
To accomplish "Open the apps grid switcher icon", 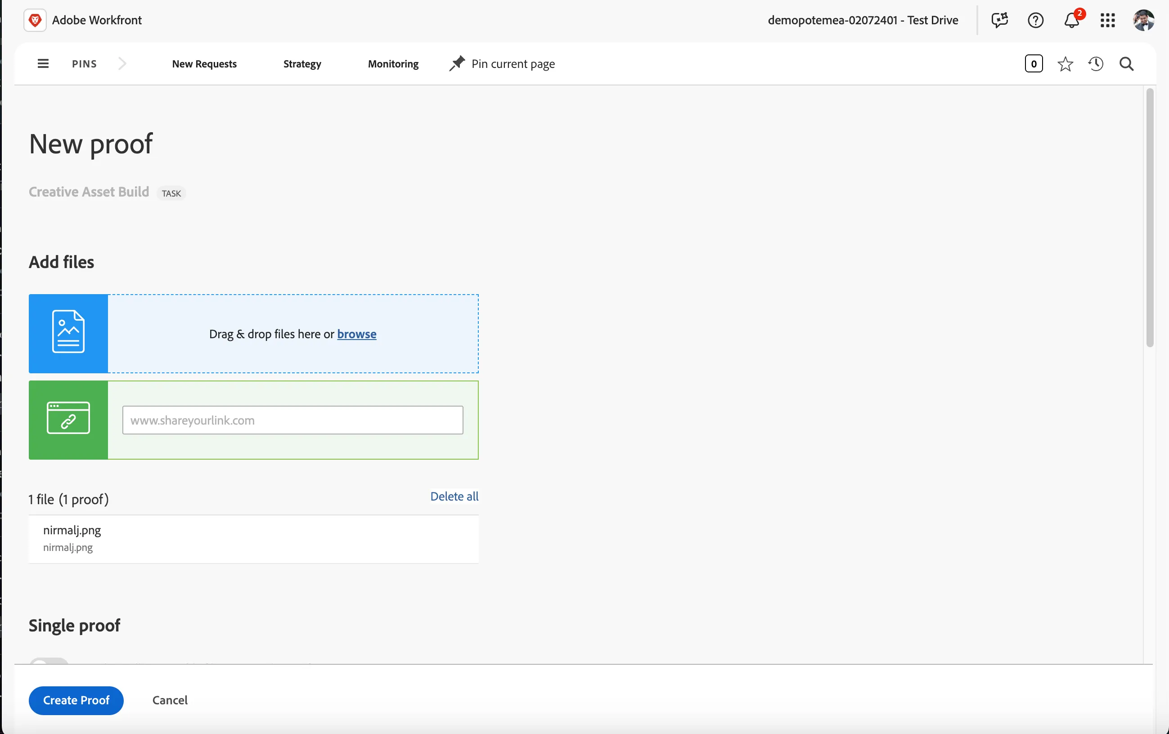I will pyautogui.click(x=1108, y=20).
